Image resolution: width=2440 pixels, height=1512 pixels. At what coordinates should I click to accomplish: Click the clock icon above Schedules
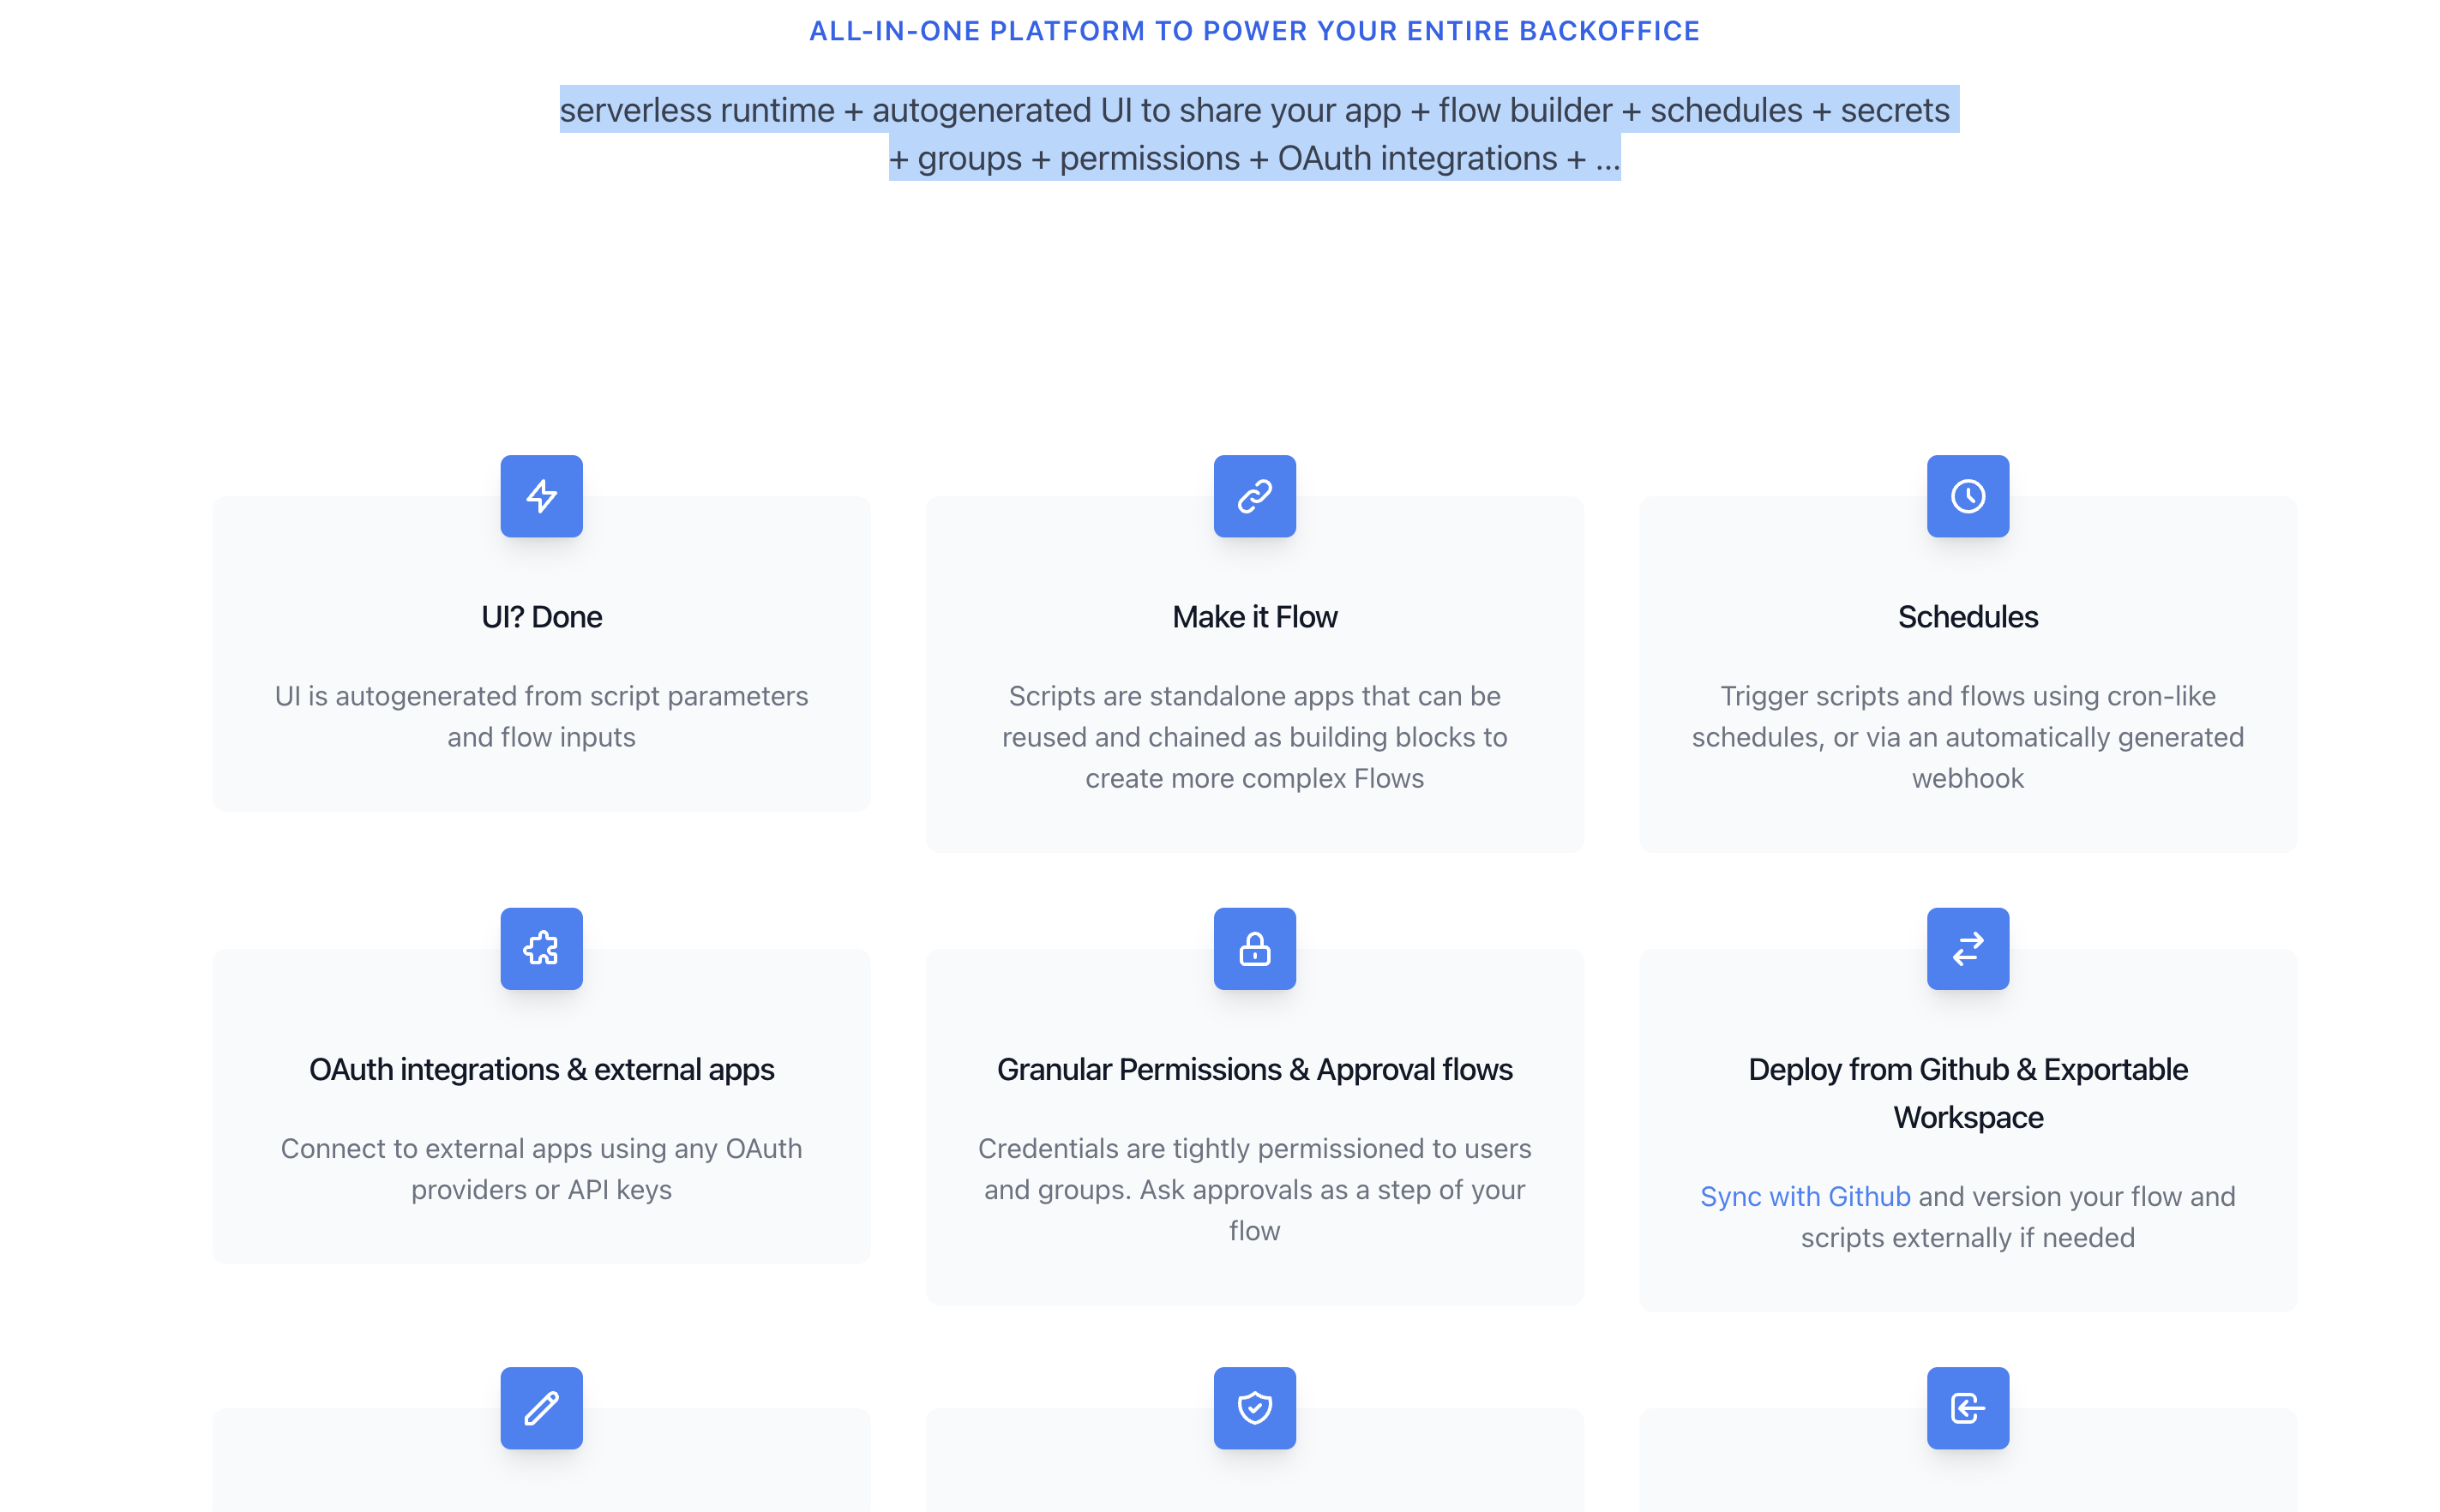tap(1967, 496)
